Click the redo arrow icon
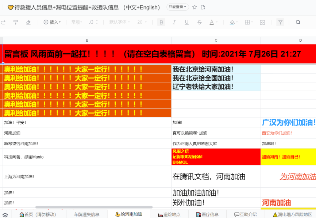This screenshot has width=316, height=218. point(3,22)
